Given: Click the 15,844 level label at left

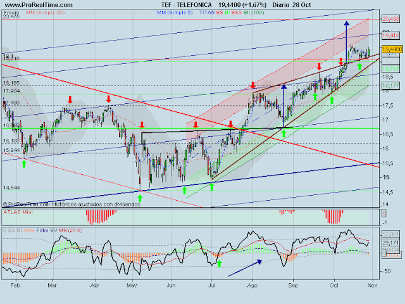Looking at the screenshot, I should tap(11, 150).
